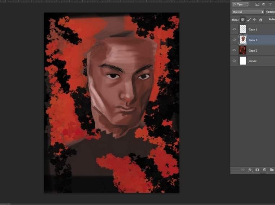Image resolution: width=275 pixels, height=205 pixels.
Task: Select the Capa 2 red background thumbnail
Action: tap(243, 50)
